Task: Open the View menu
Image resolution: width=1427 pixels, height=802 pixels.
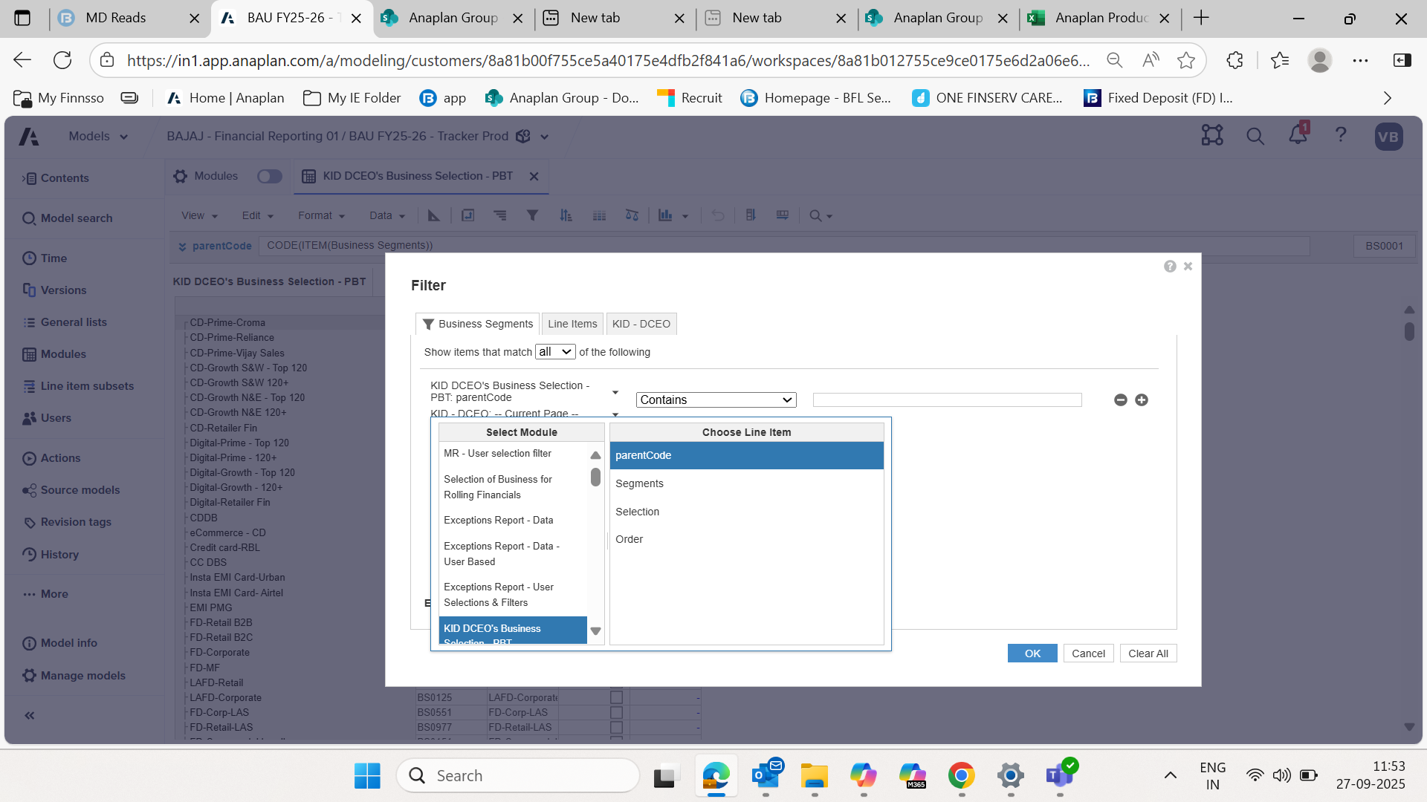Action: (199, 215)
